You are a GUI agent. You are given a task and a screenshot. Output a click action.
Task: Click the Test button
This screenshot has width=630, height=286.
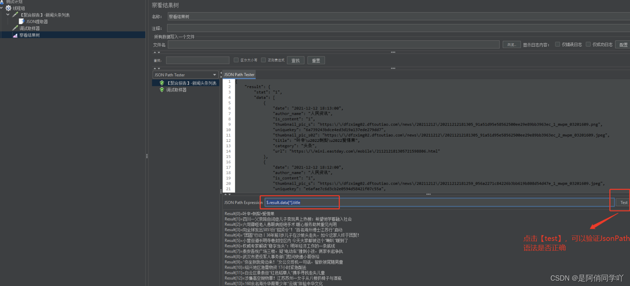[x=624, y=202]
